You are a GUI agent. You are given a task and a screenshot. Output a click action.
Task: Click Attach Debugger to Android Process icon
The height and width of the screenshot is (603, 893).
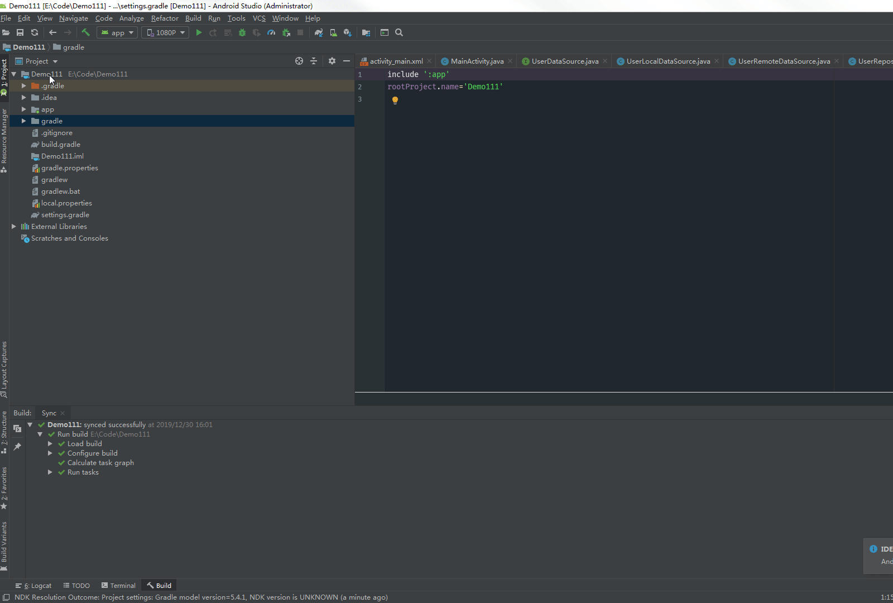click(286, 32)
